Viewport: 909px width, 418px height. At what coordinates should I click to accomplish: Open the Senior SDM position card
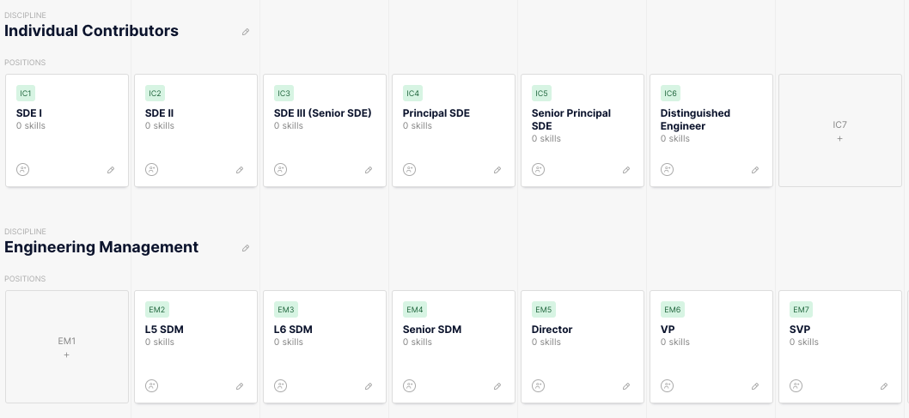432,330
